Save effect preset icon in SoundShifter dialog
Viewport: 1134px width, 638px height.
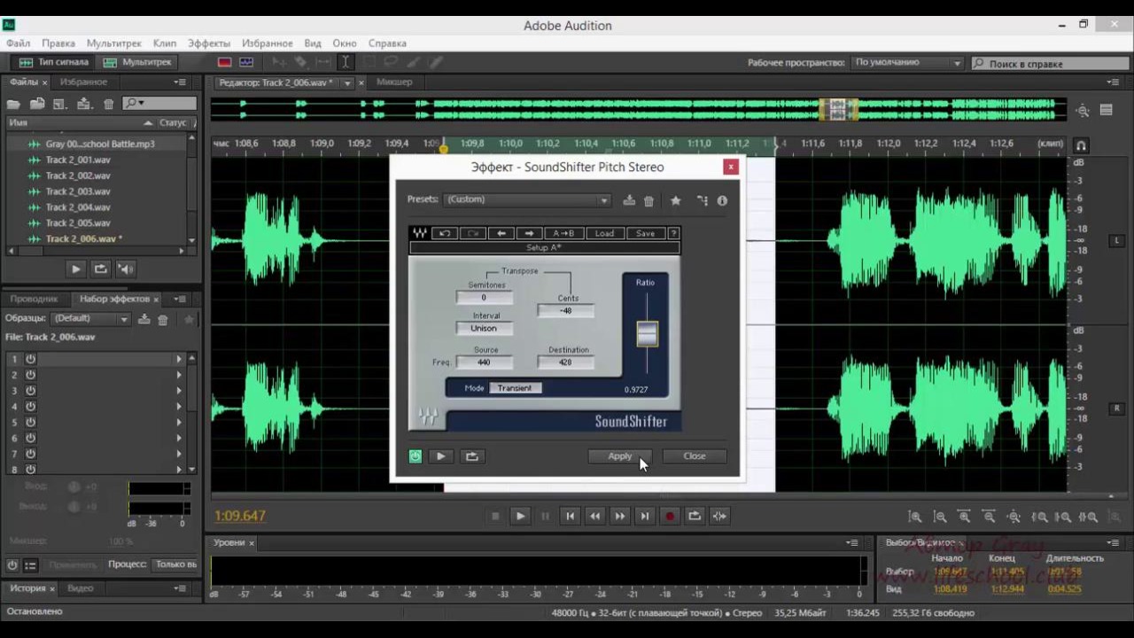(x=629, y=200)
